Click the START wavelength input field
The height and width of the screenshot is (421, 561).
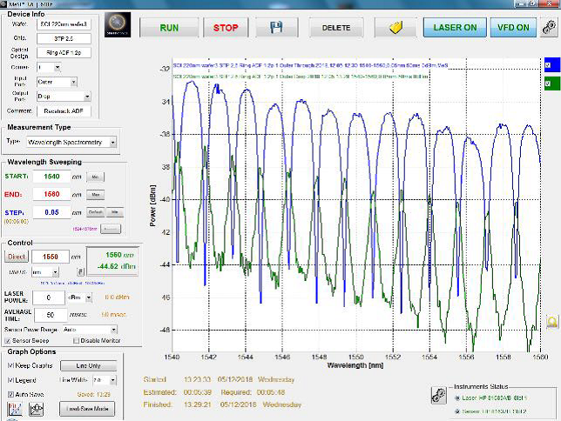coord(51,177)
